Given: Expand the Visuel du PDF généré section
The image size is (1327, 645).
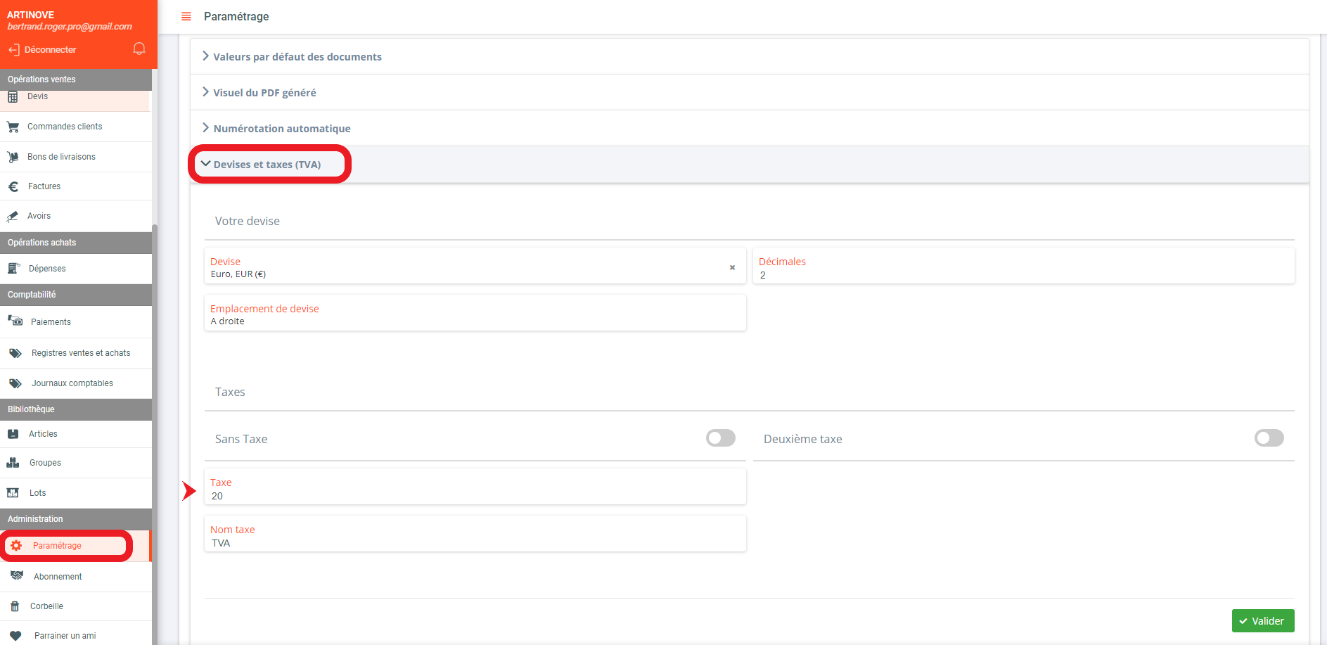Looking at the screenshot, I should point(264,93).
